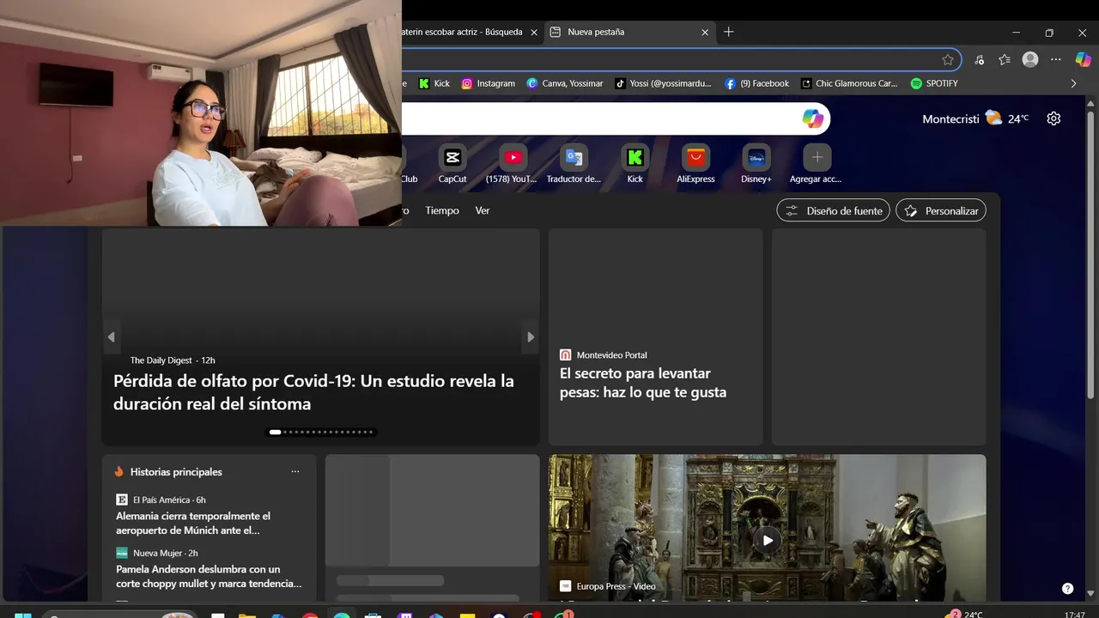The image size is (1099, 618).
Task: Open page settings gear icon
Action: coord(1053,118)
